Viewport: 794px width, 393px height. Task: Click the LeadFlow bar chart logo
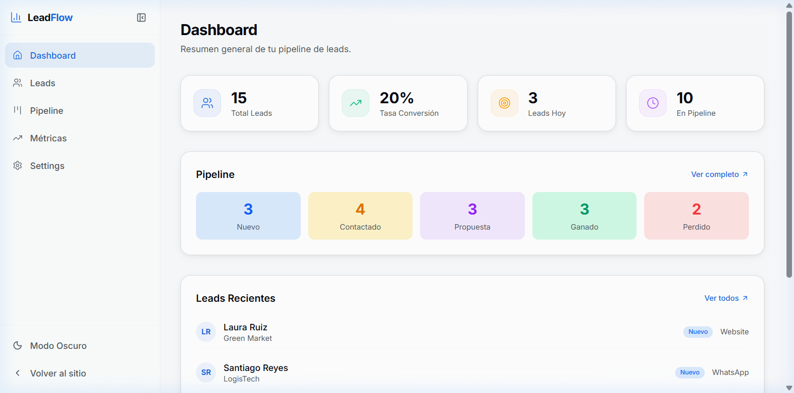(x=16, y=18)
